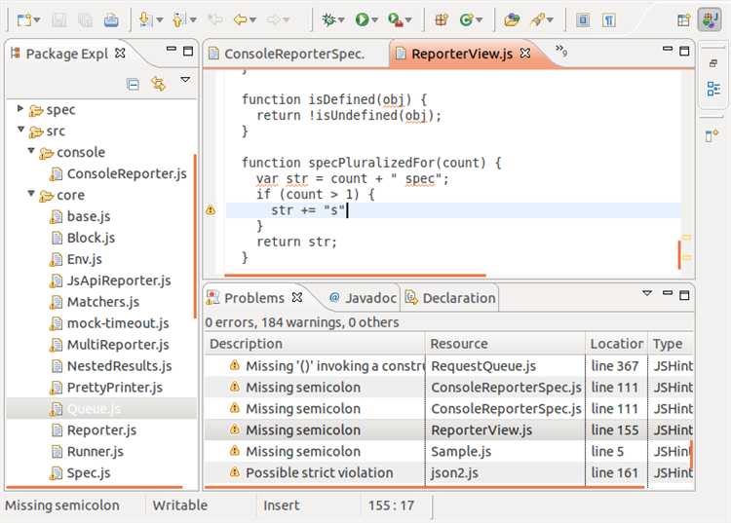Click the Print toolbar icon
Screen dimensions: 731x523
pyautogui.click(x=111, y=20)
